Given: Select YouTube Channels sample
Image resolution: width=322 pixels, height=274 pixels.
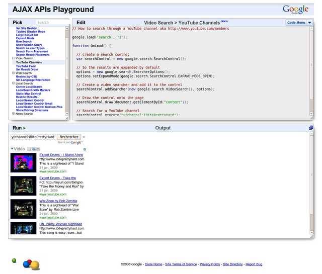Looking at the screenshot, I should click(29, 62).
